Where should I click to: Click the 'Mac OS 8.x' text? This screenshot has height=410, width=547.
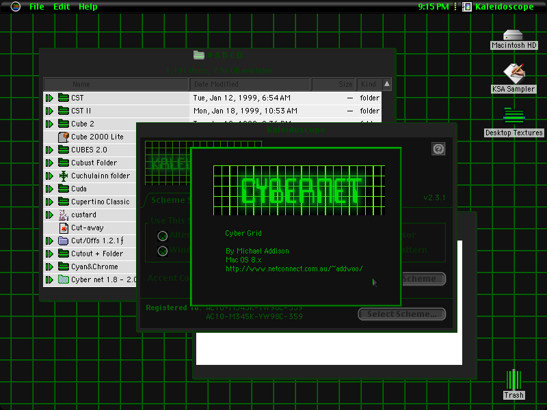(243, 260)
